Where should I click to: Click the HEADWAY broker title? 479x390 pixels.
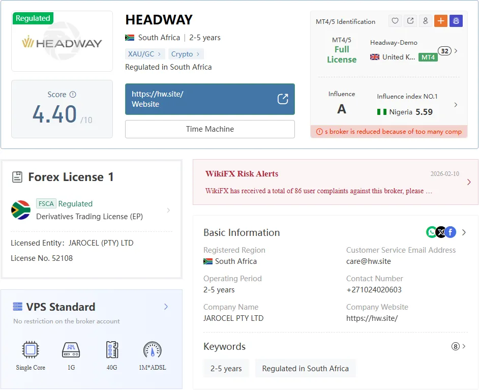coord(159,20)
